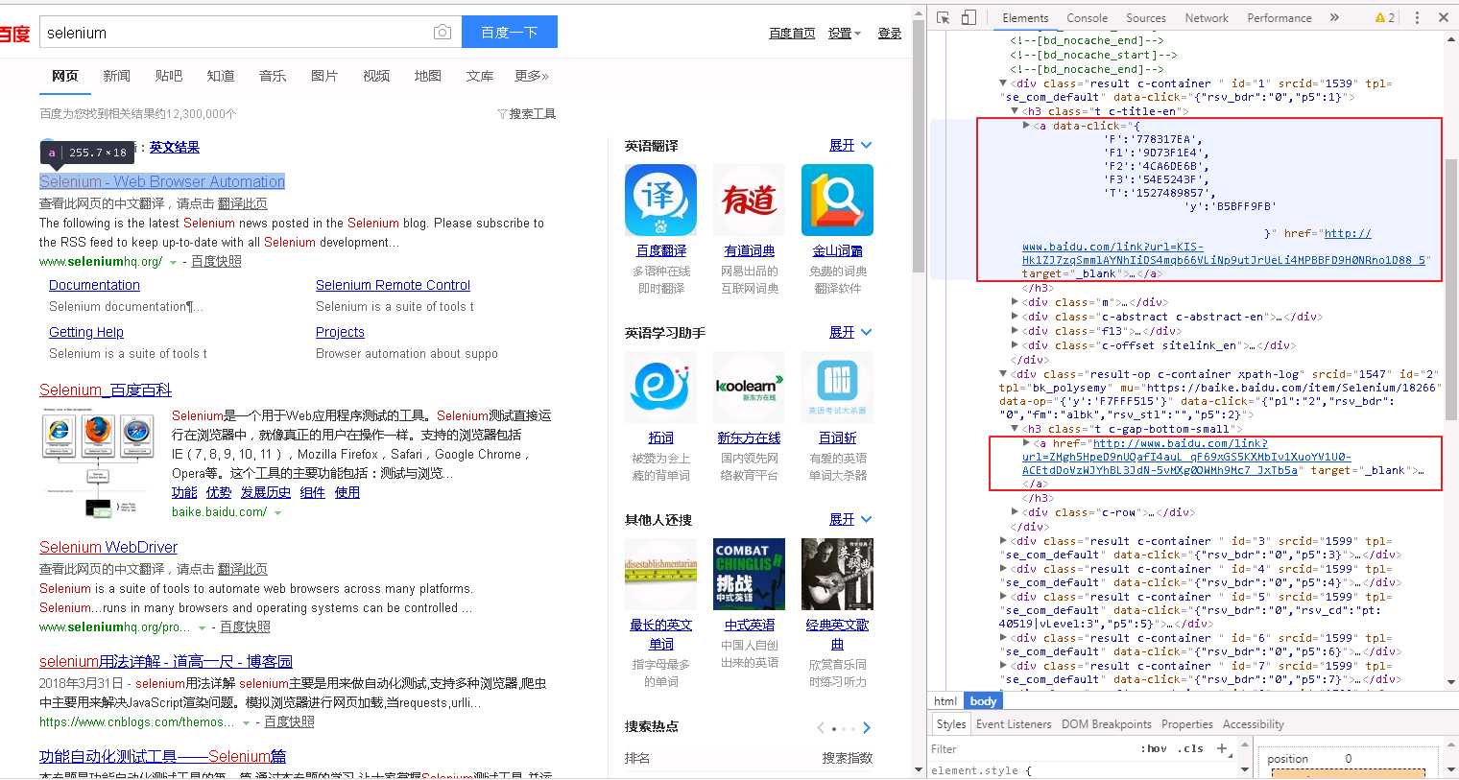Viewport: 1459px width, 780px height.
Task: Switch to Baidu 新闻 search tab
Action: [116, 76]
